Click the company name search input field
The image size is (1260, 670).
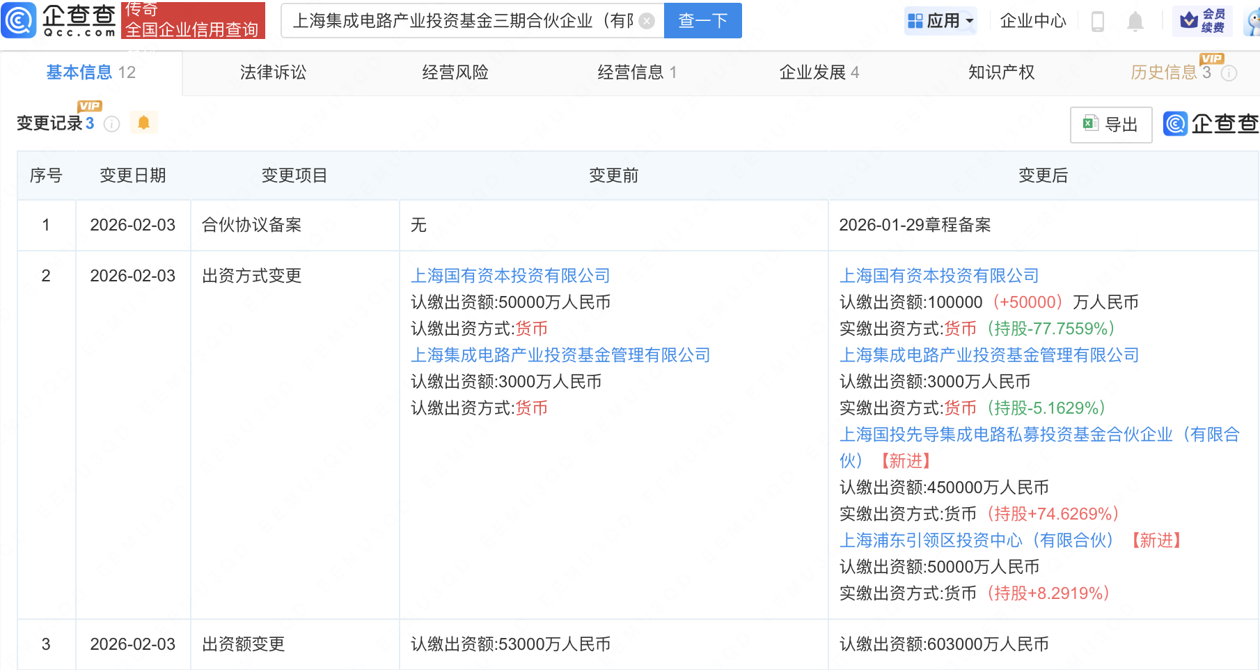coord(463,21)
